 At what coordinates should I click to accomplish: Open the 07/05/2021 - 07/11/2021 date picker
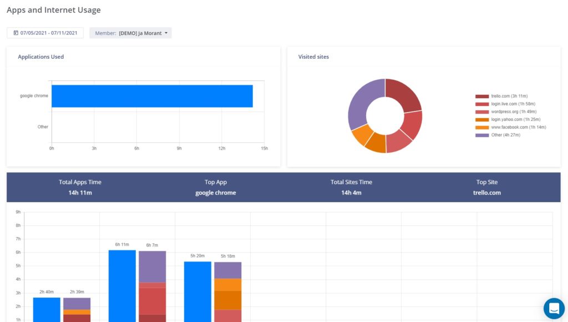(x=45, y=33)
